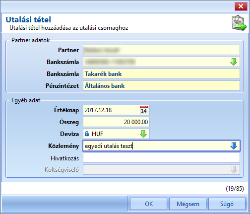Confirm with the OK button
This screenshot has height=214, width=250.
click(x=149, y=204)
